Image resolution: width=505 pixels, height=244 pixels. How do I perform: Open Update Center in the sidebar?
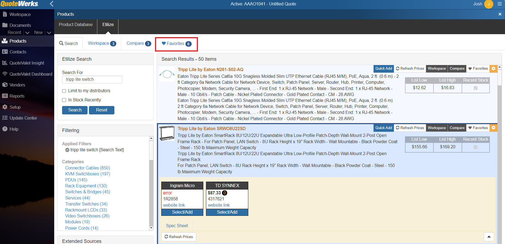(x=23, y=118)
